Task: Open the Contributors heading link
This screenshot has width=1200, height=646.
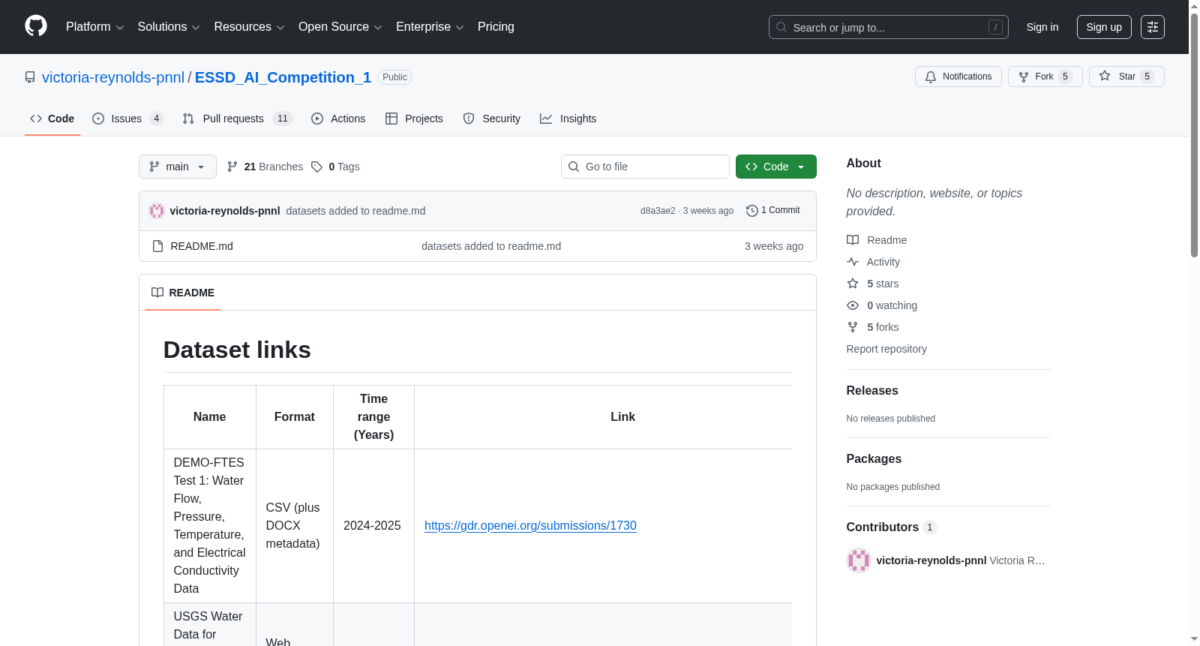Action: click(892, 527)
